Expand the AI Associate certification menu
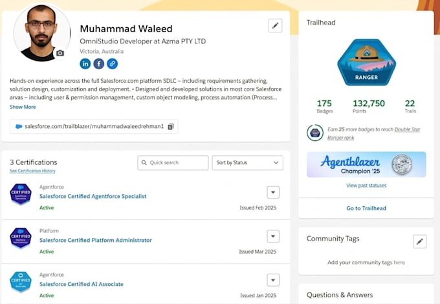Image resolution: width=440 pixels, height=304 pixels. (x=273, y=280)
